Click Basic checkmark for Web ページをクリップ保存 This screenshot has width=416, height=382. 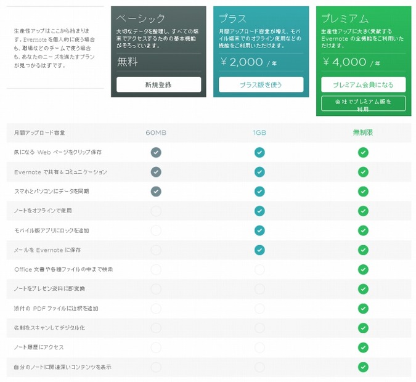point(156,153)
